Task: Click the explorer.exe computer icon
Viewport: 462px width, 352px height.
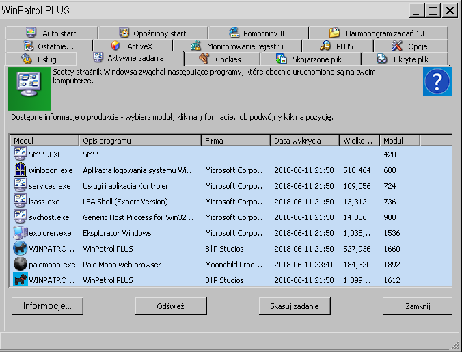Action: pos(21,232)
